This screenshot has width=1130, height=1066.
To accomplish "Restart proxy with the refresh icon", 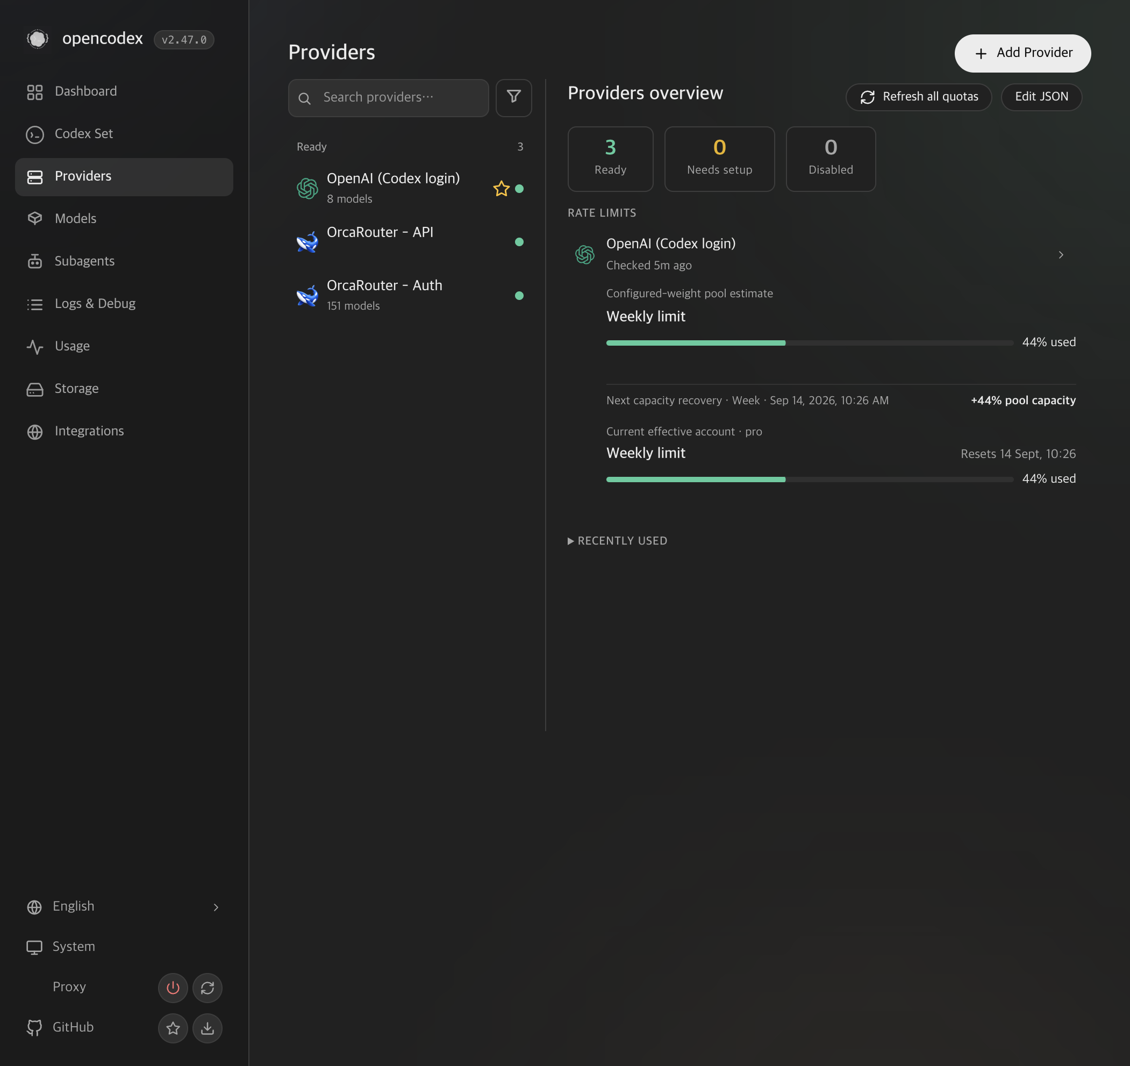I will click(x=208, y=988).
